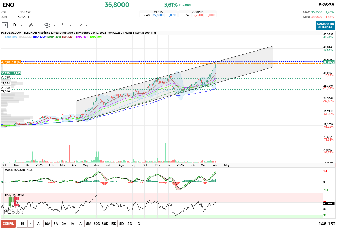Open the BI dropdown arrow

31,224
